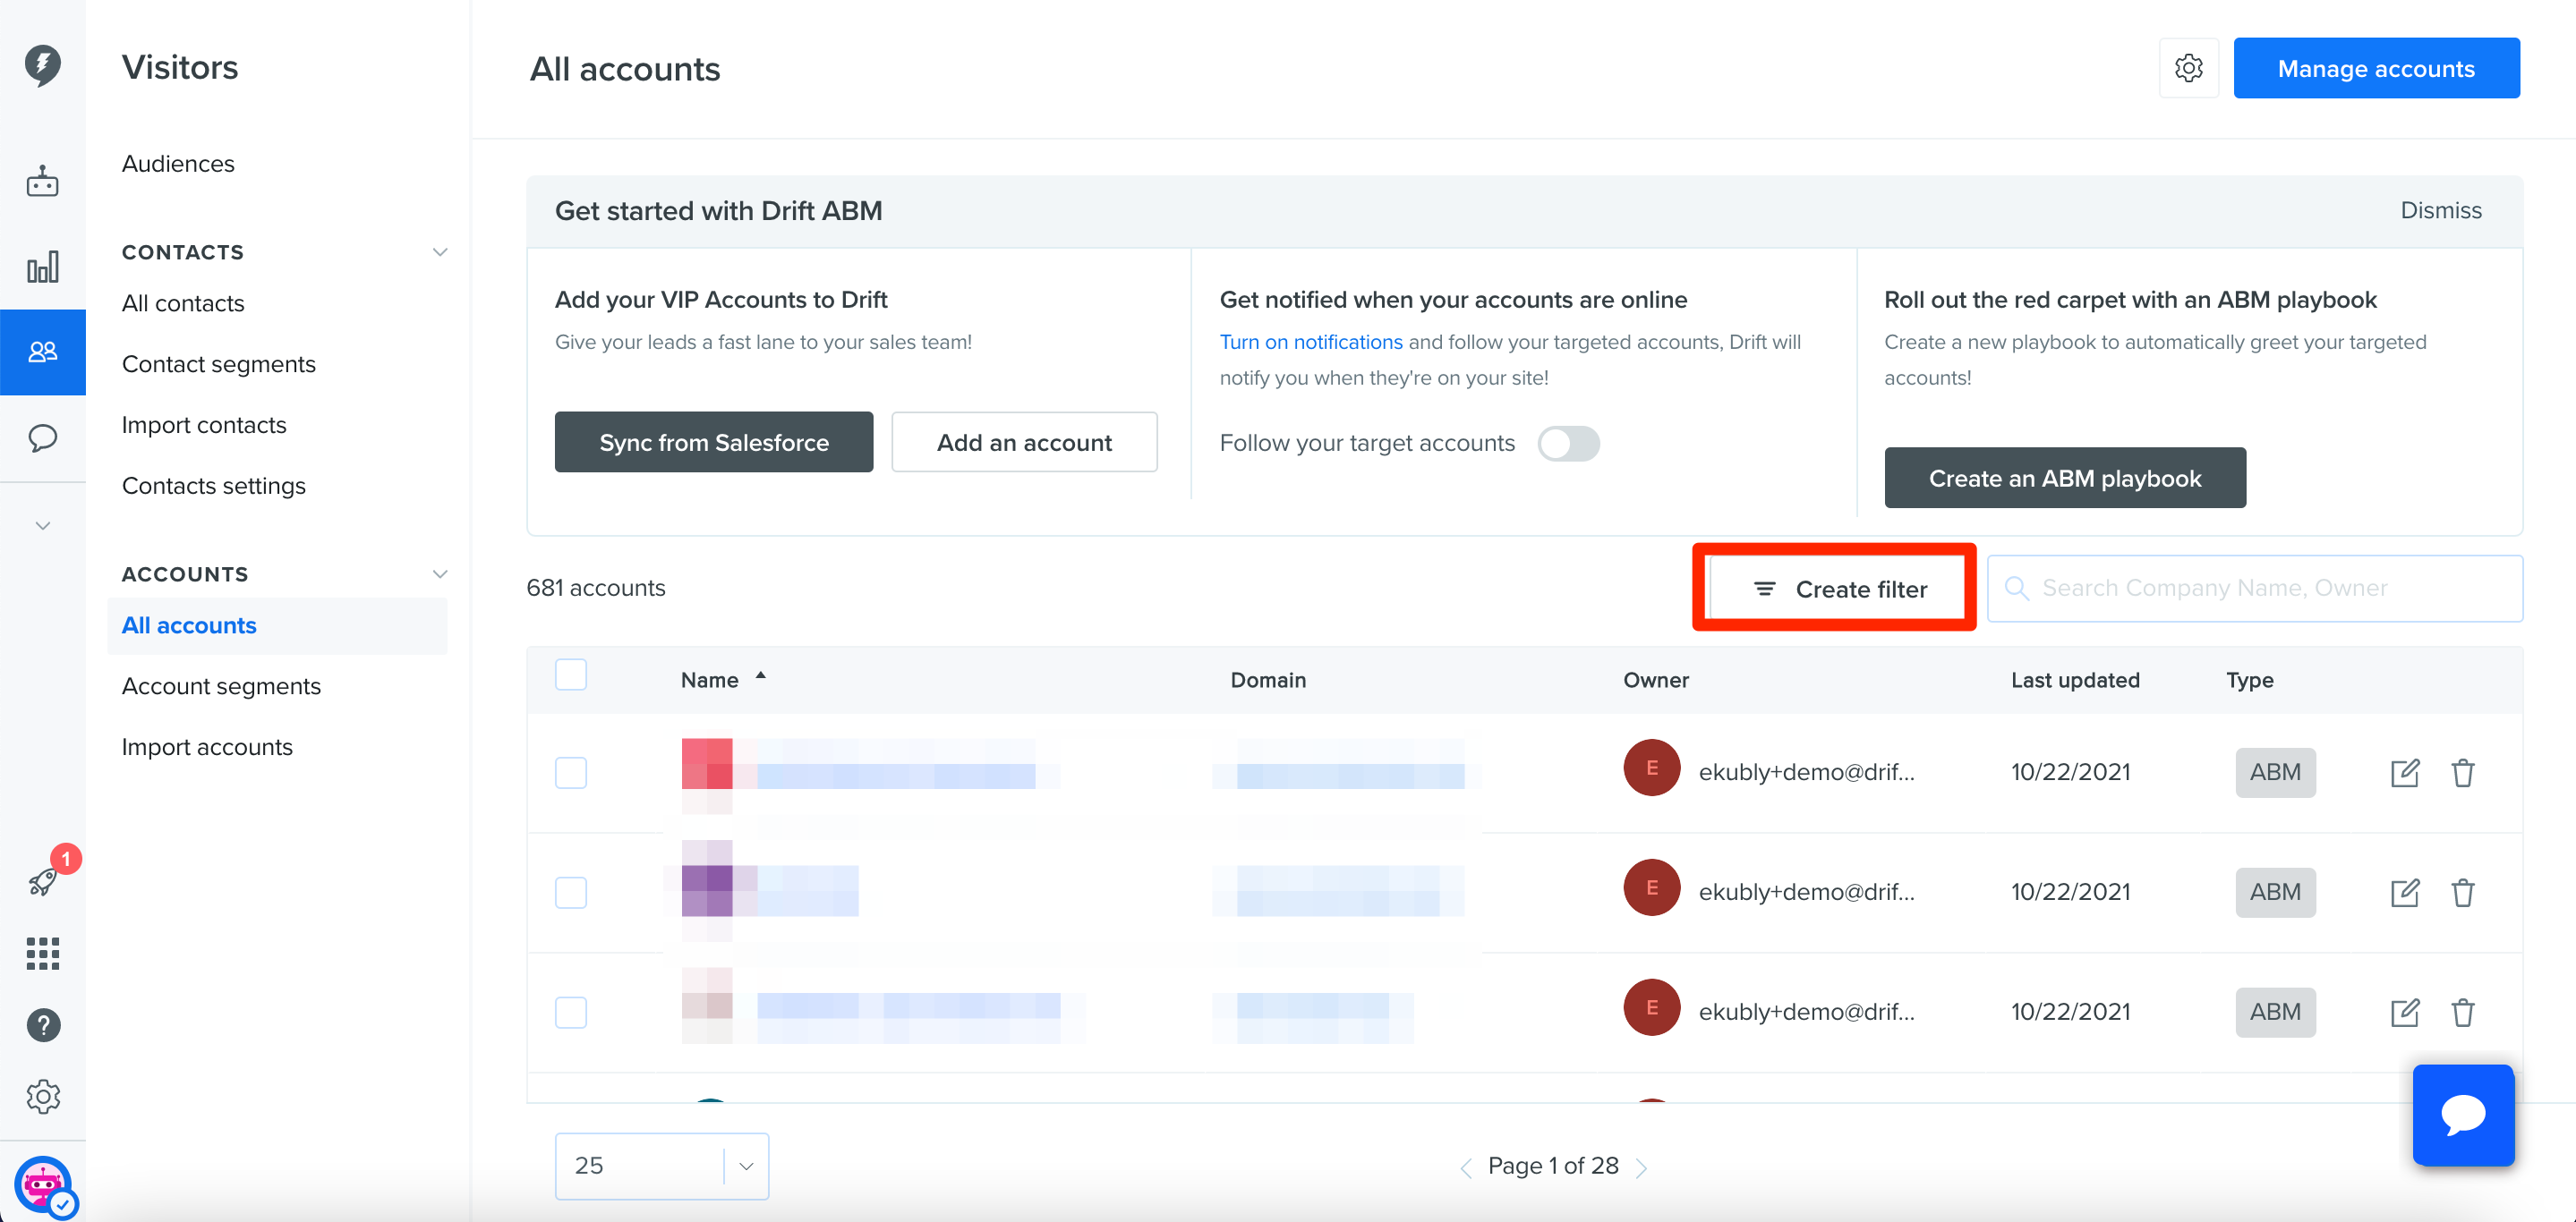Image resolution: width=2576 pixels, height=1222 pixels.
Task: Check the first account row checkbox
Action: 570,772
